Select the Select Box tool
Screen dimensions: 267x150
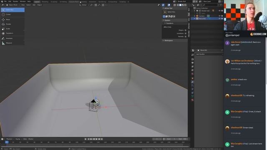click(13, 10)
